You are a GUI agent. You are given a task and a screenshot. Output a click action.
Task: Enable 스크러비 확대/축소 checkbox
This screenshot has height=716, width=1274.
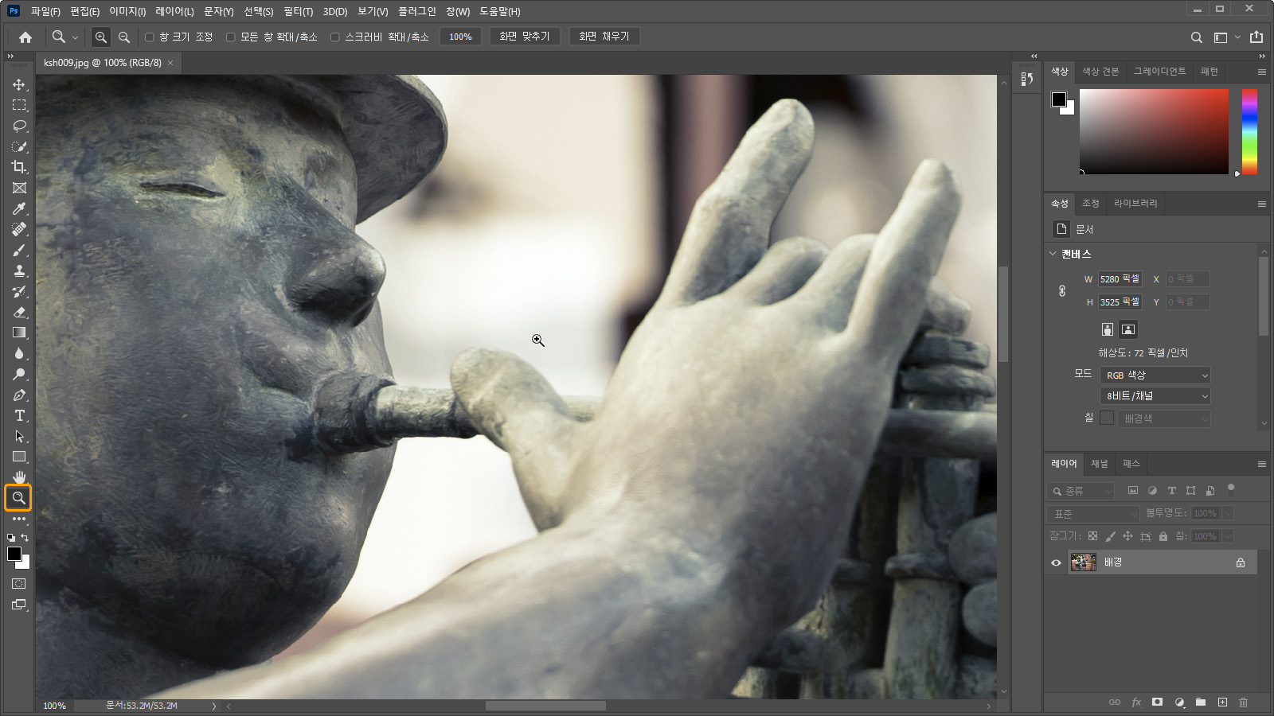[334, 37]
